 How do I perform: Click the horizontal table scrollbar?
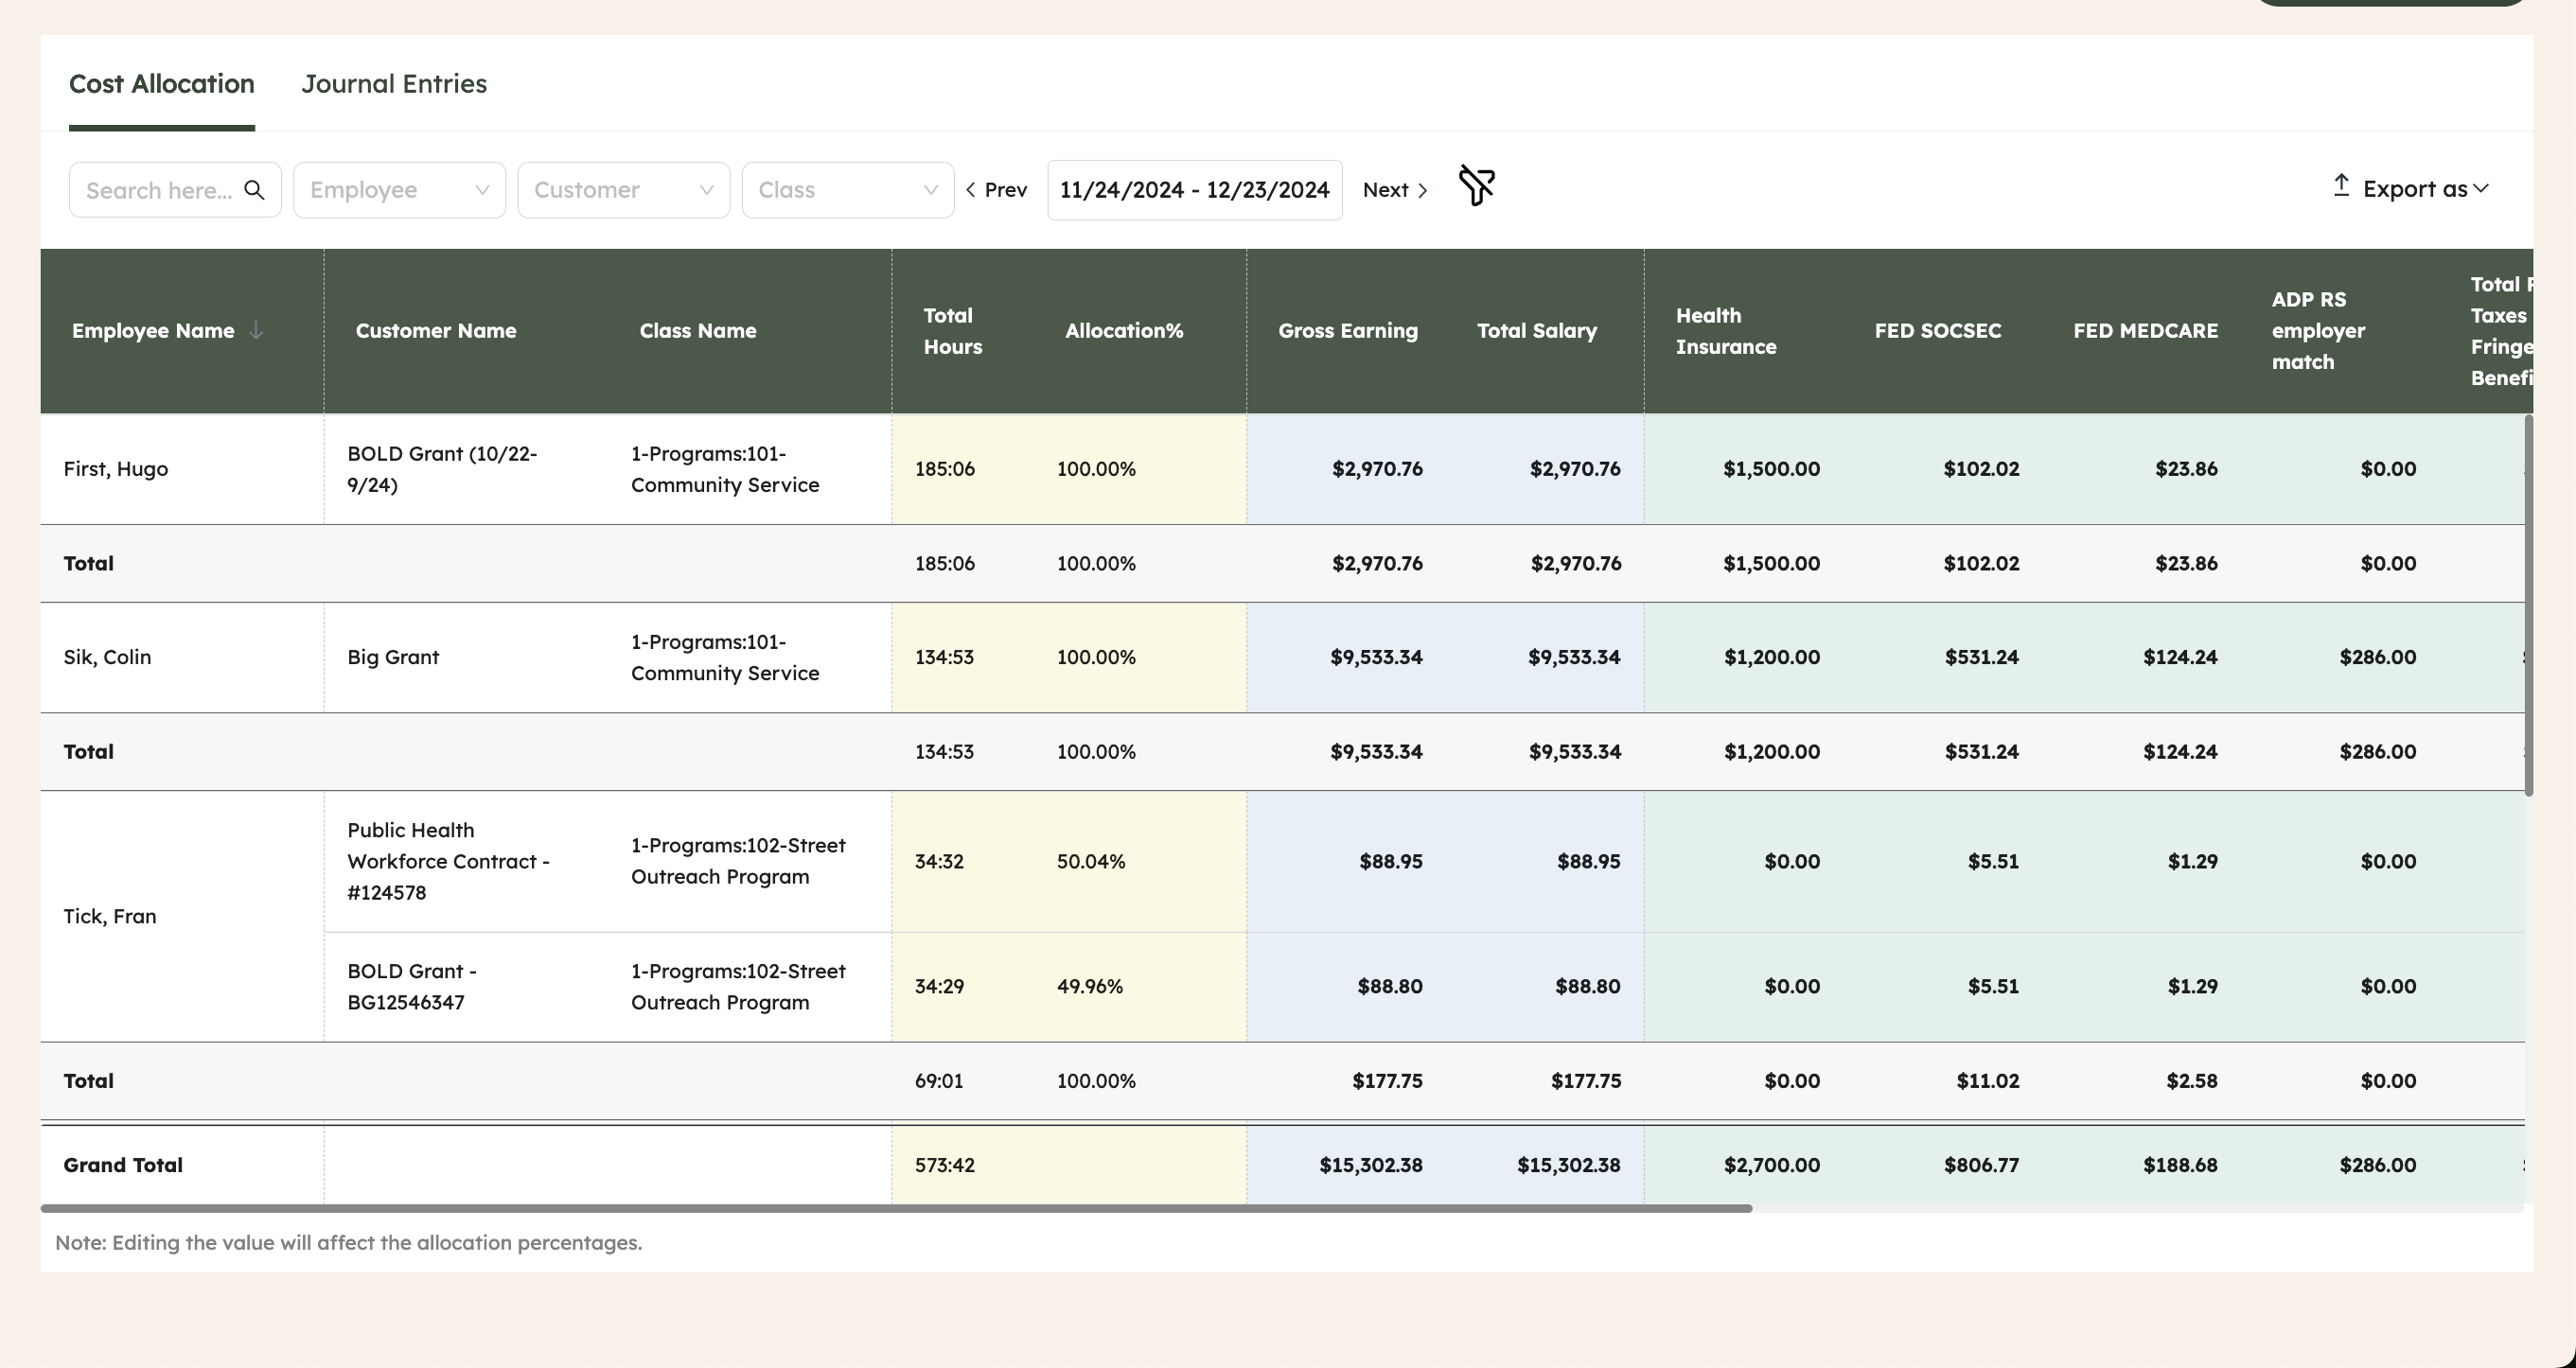pos(896,1209)
